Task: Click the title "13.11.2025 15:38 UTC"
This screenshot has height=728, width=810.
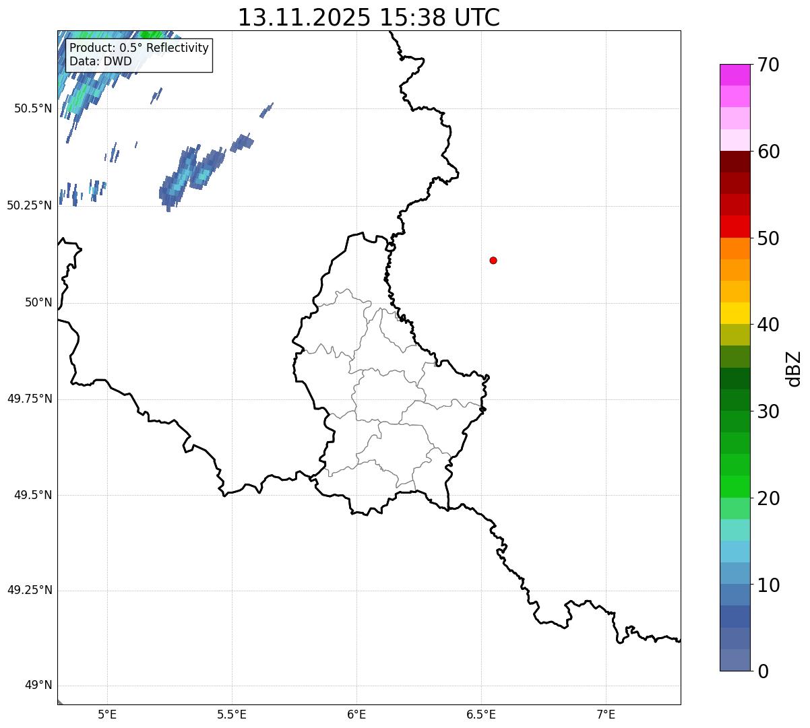Action: pos(369,18)
